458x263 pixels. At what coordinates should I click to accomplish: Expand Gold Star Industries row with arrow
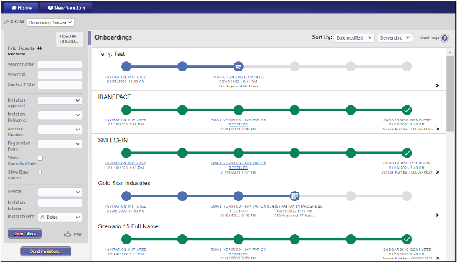tap(437, 215)
